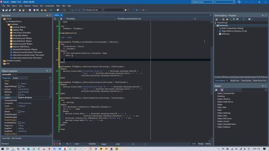Click the Caption value field
269x151 pixels.
click(x=34, y=98)
